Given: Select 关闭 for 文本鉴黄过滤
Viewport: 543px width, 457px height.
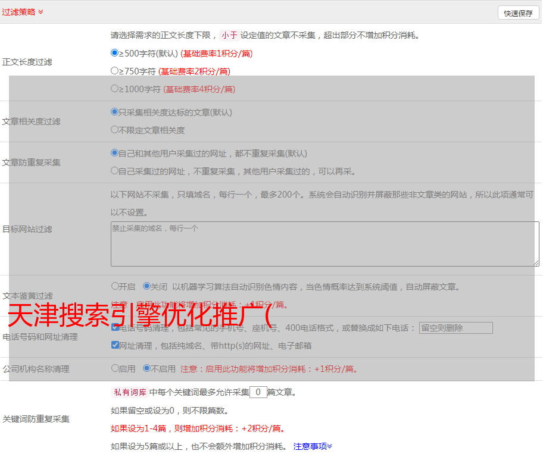Looking at the screenshot, I should 146,286.
